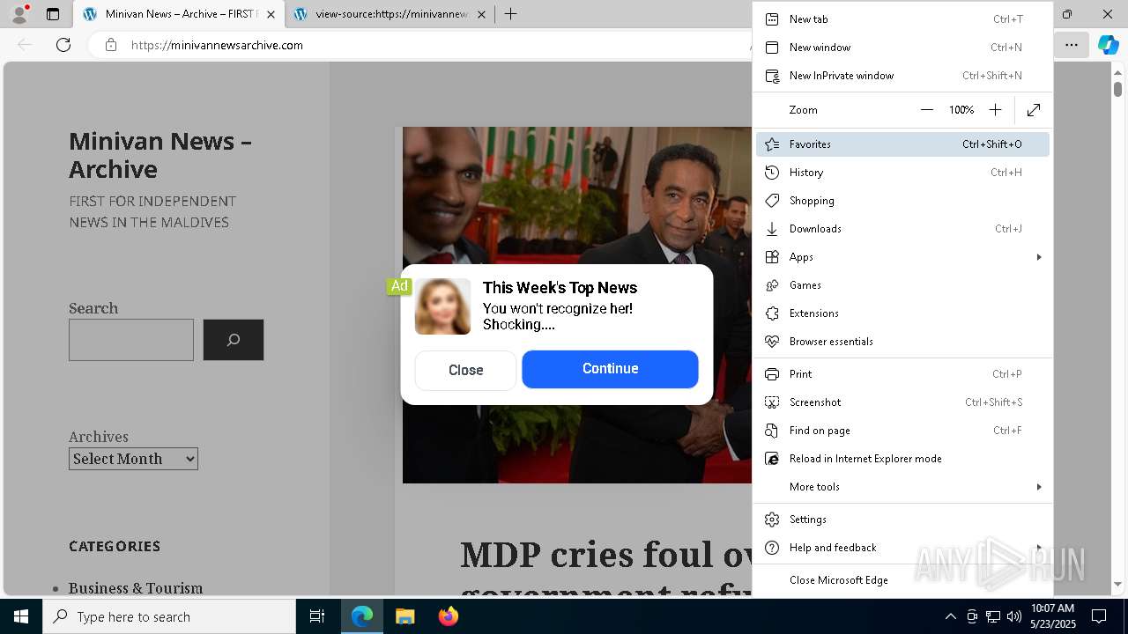Click the Edge taskbar icon
1128x634 pixels.
(x=362, y=616)
